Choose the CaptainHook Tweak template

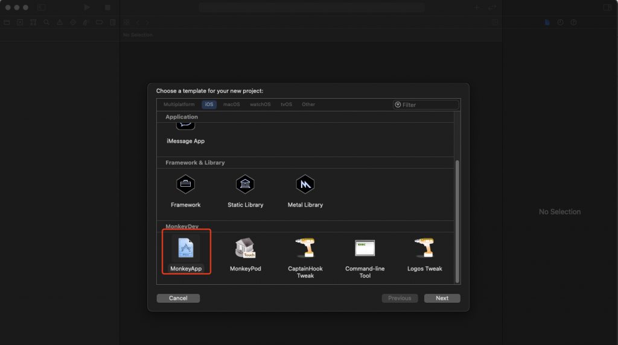(305, 258)
